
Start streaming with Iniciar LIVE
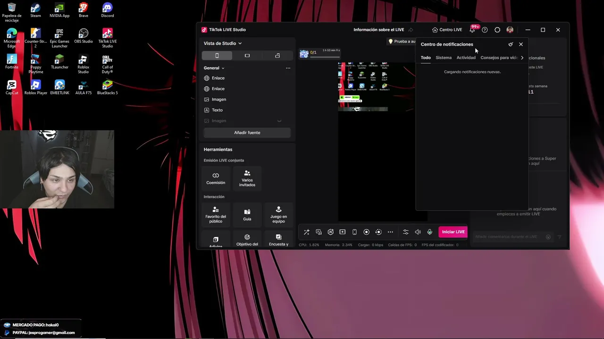(x=453, y=232)
